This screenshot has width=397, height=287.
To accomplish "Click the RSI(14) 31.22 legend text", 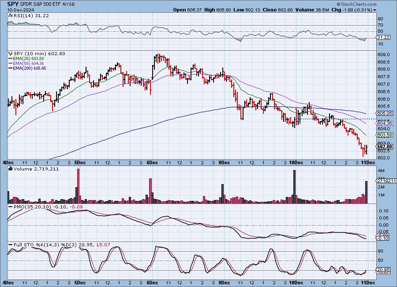I will [x=31, y=15].
